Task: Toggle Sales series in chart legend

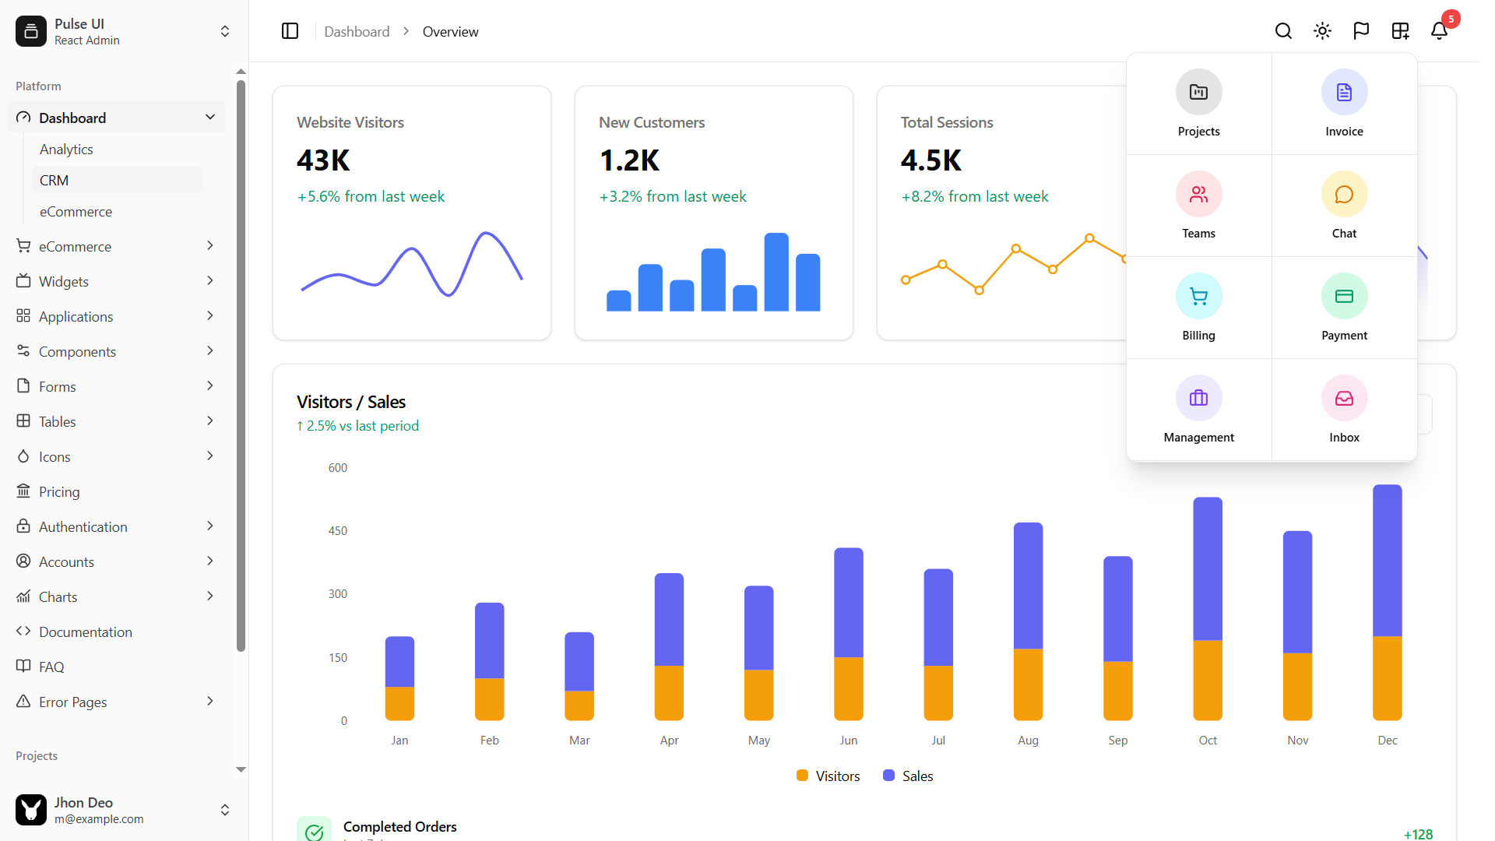Action: point(907,776)
